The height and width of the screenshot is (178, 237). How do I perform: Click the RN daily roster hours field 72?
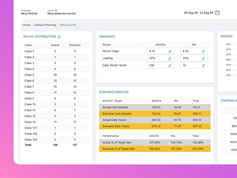(194, 65)
